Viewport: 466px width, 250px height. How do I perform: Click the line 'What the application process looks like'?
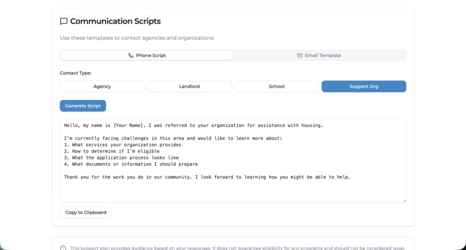(x=121, y=158)
